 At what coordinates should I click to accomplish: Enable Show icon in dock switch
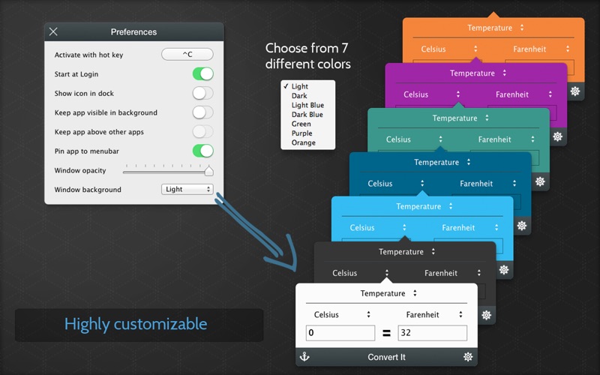pyautogui.click(x=202, y=94)
